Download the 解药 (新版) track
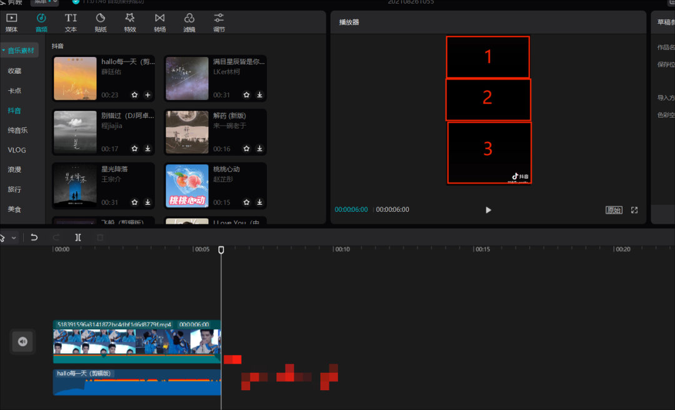Screen dimensions: 675x410 pyautogui.click(x=259, y=148)
